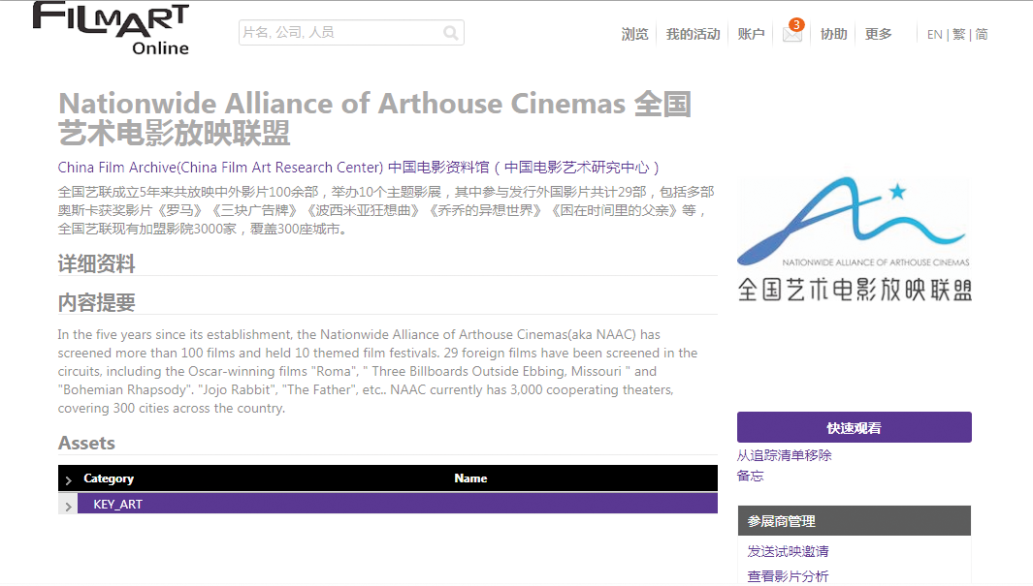Open the 更多 menu
This screenshot has width=1033, height=586.
878,34
